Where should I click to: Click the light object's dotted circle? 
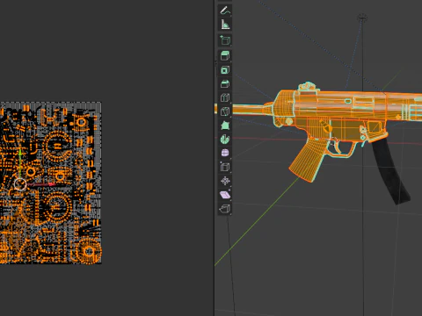pyautogui.click(x=363, y=18)
